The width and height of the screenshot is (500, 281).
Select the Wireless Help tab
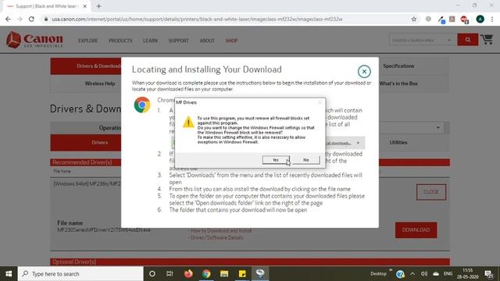(100, 84)
